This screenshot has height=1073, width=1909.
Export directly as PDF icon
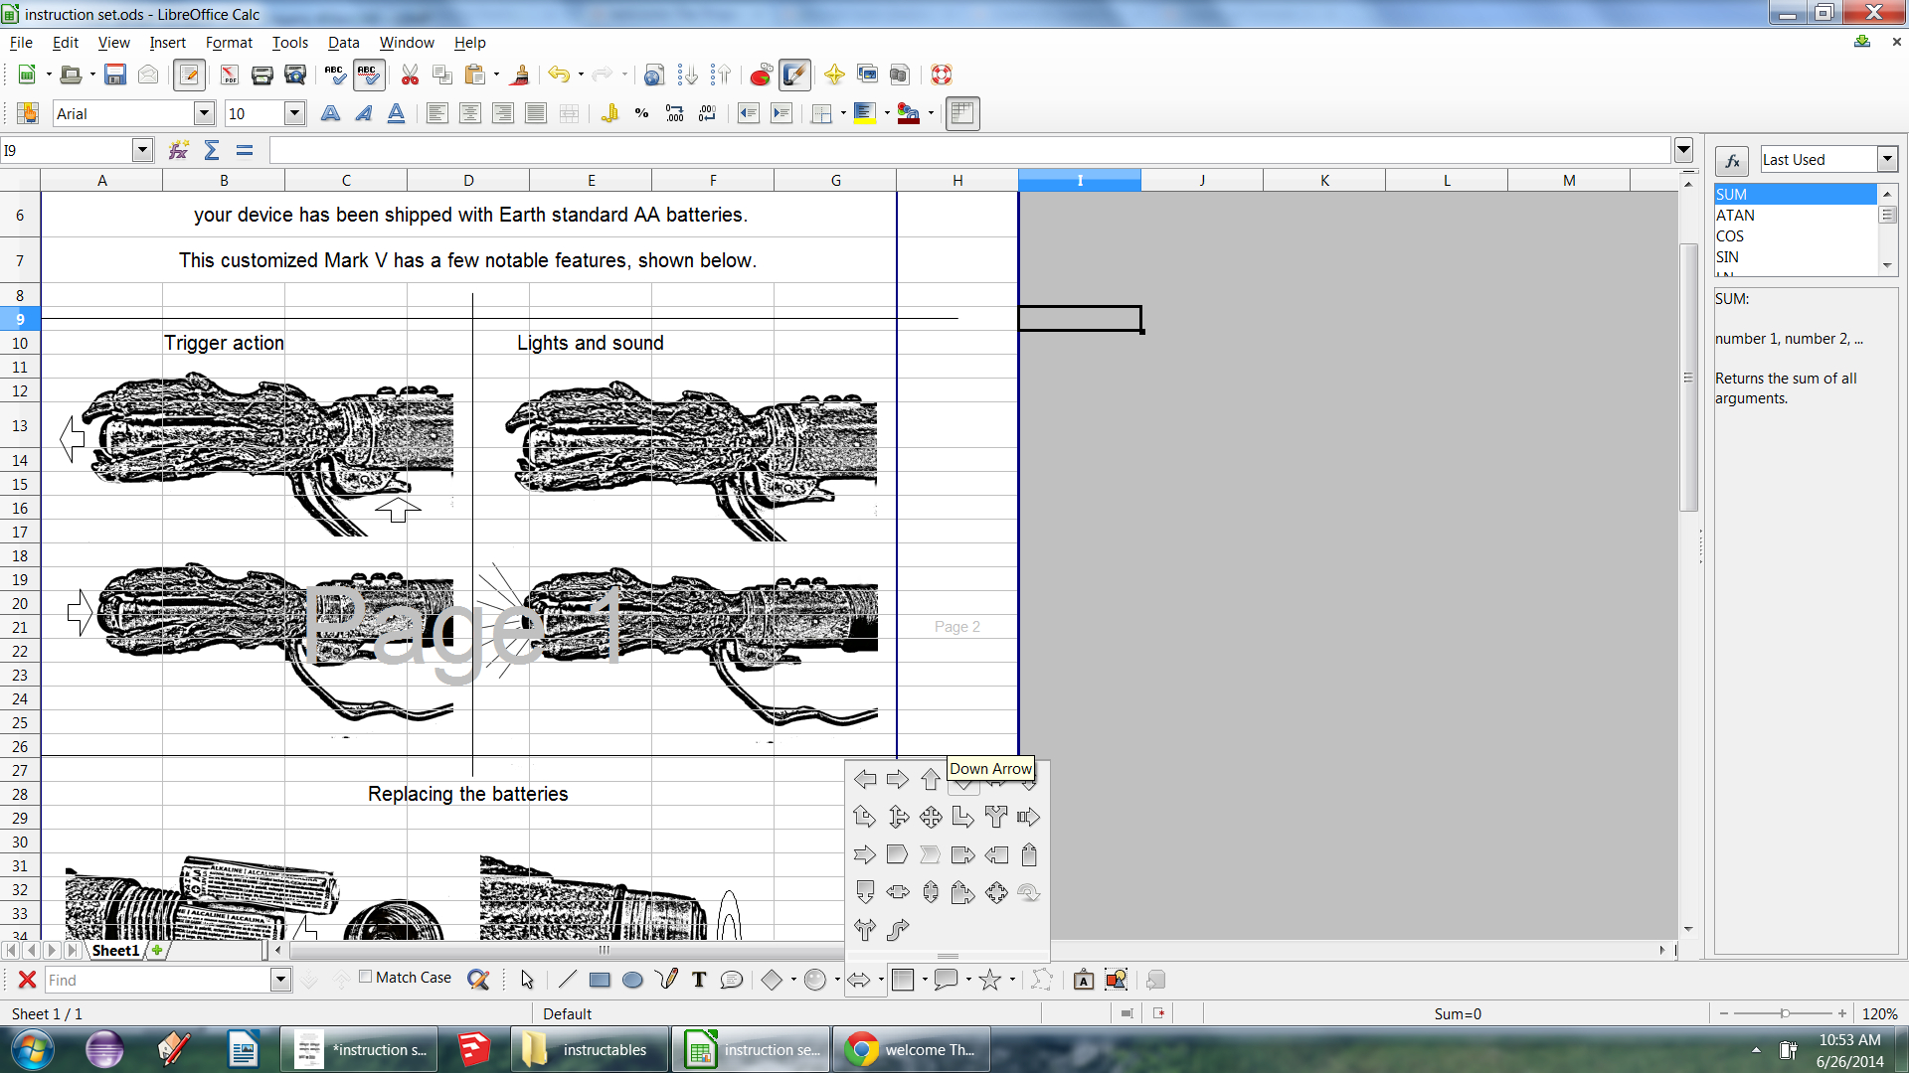[229, 75]
